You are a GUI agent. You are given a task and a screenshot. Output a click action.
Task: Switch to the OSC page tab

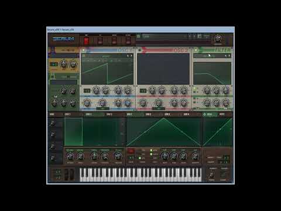[x=86, y=40]
